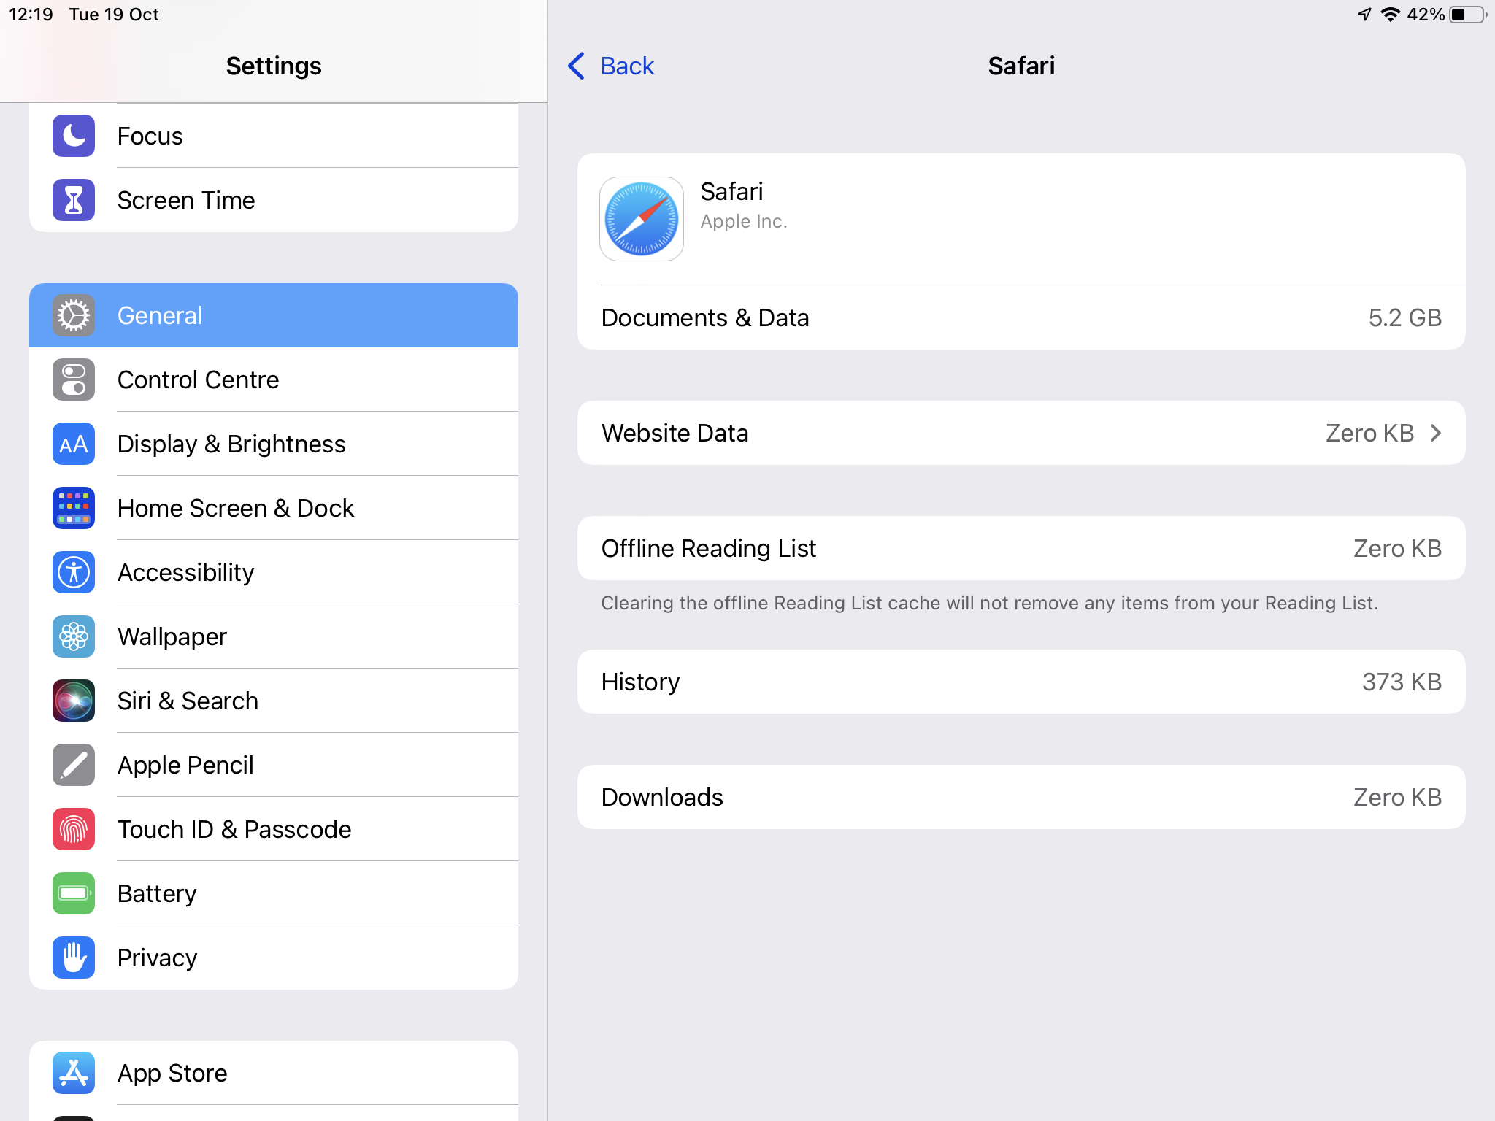Open the App Store settings row
The width and height of the screenshot is (1495, 1121).
[x=274, y=1073]
